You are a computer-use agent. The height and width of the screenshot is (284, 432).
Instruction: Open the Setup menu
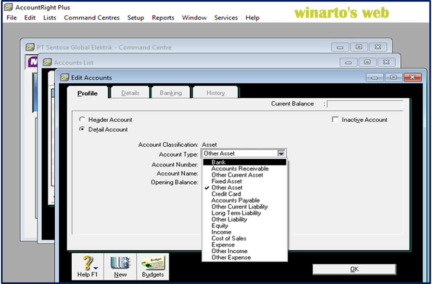(136, 18)
